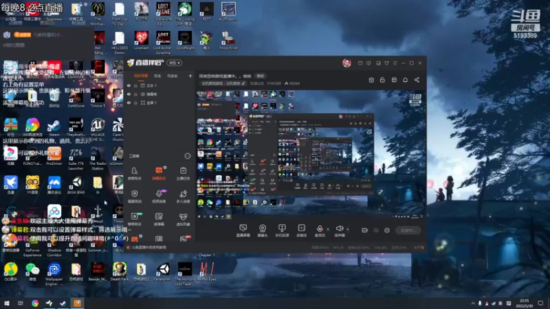The width and height of the screenshot is (550, 309).
Task: Hide the 文本 1 source layer
Action: pyautogui.click(x=129, y=85)
